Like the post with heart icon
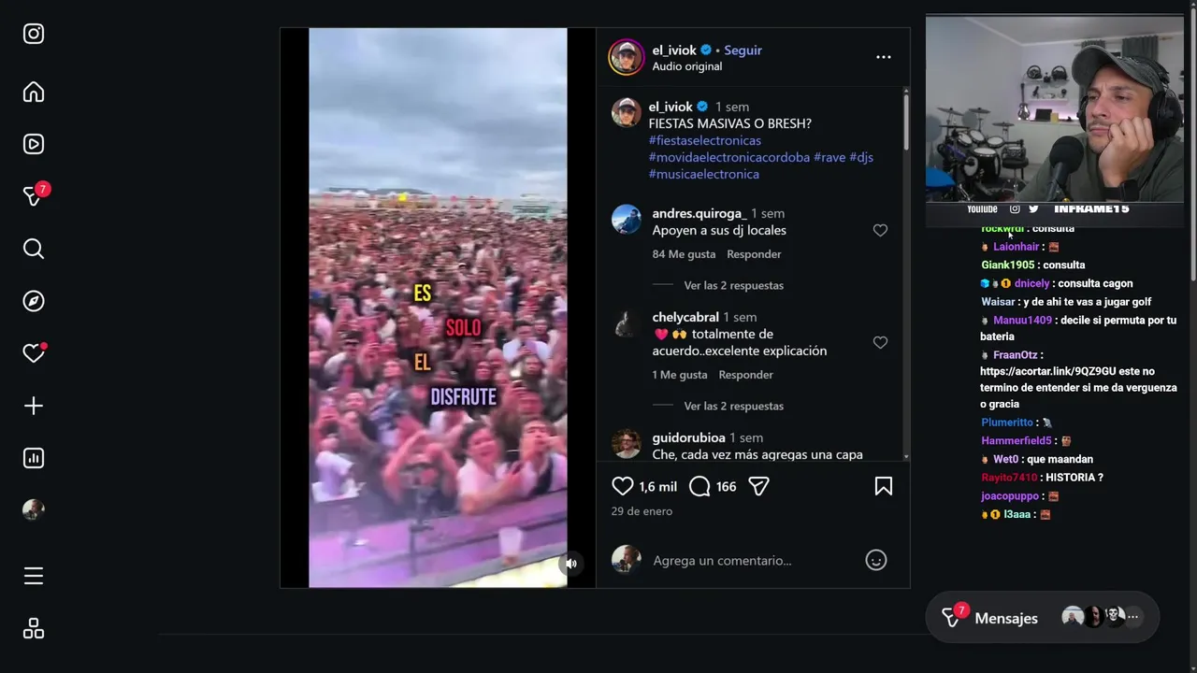 tap(623, 486)
